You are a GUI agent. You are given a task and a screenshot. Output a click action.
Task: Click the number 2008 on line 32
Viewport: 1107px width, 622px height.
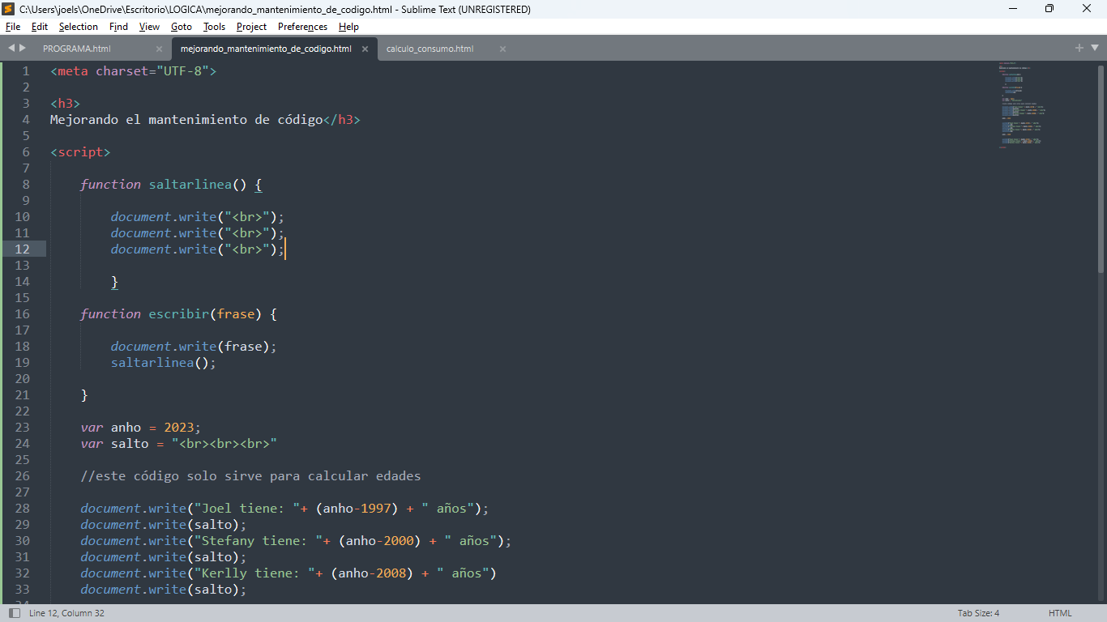point(391,573)
